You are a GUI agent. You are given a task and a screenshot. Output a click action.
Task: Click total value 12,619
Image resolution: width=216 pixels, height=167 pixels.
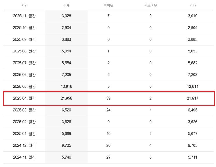click(66, 87)
